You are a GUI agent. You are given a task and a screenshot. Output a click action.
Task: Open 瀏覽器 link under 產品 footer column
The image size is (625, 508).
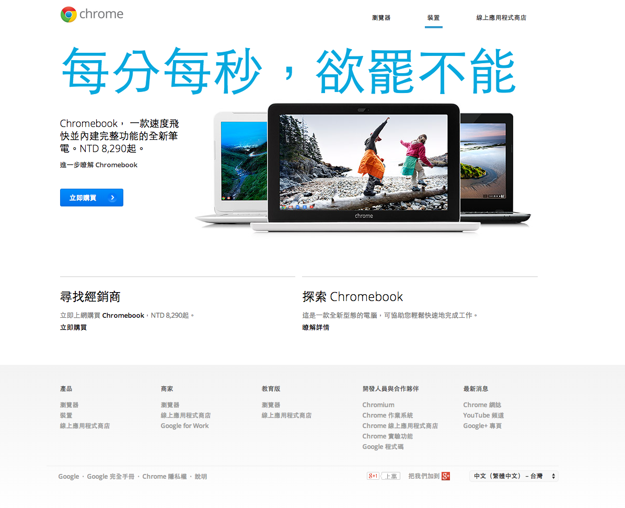[x=70, y=405]
